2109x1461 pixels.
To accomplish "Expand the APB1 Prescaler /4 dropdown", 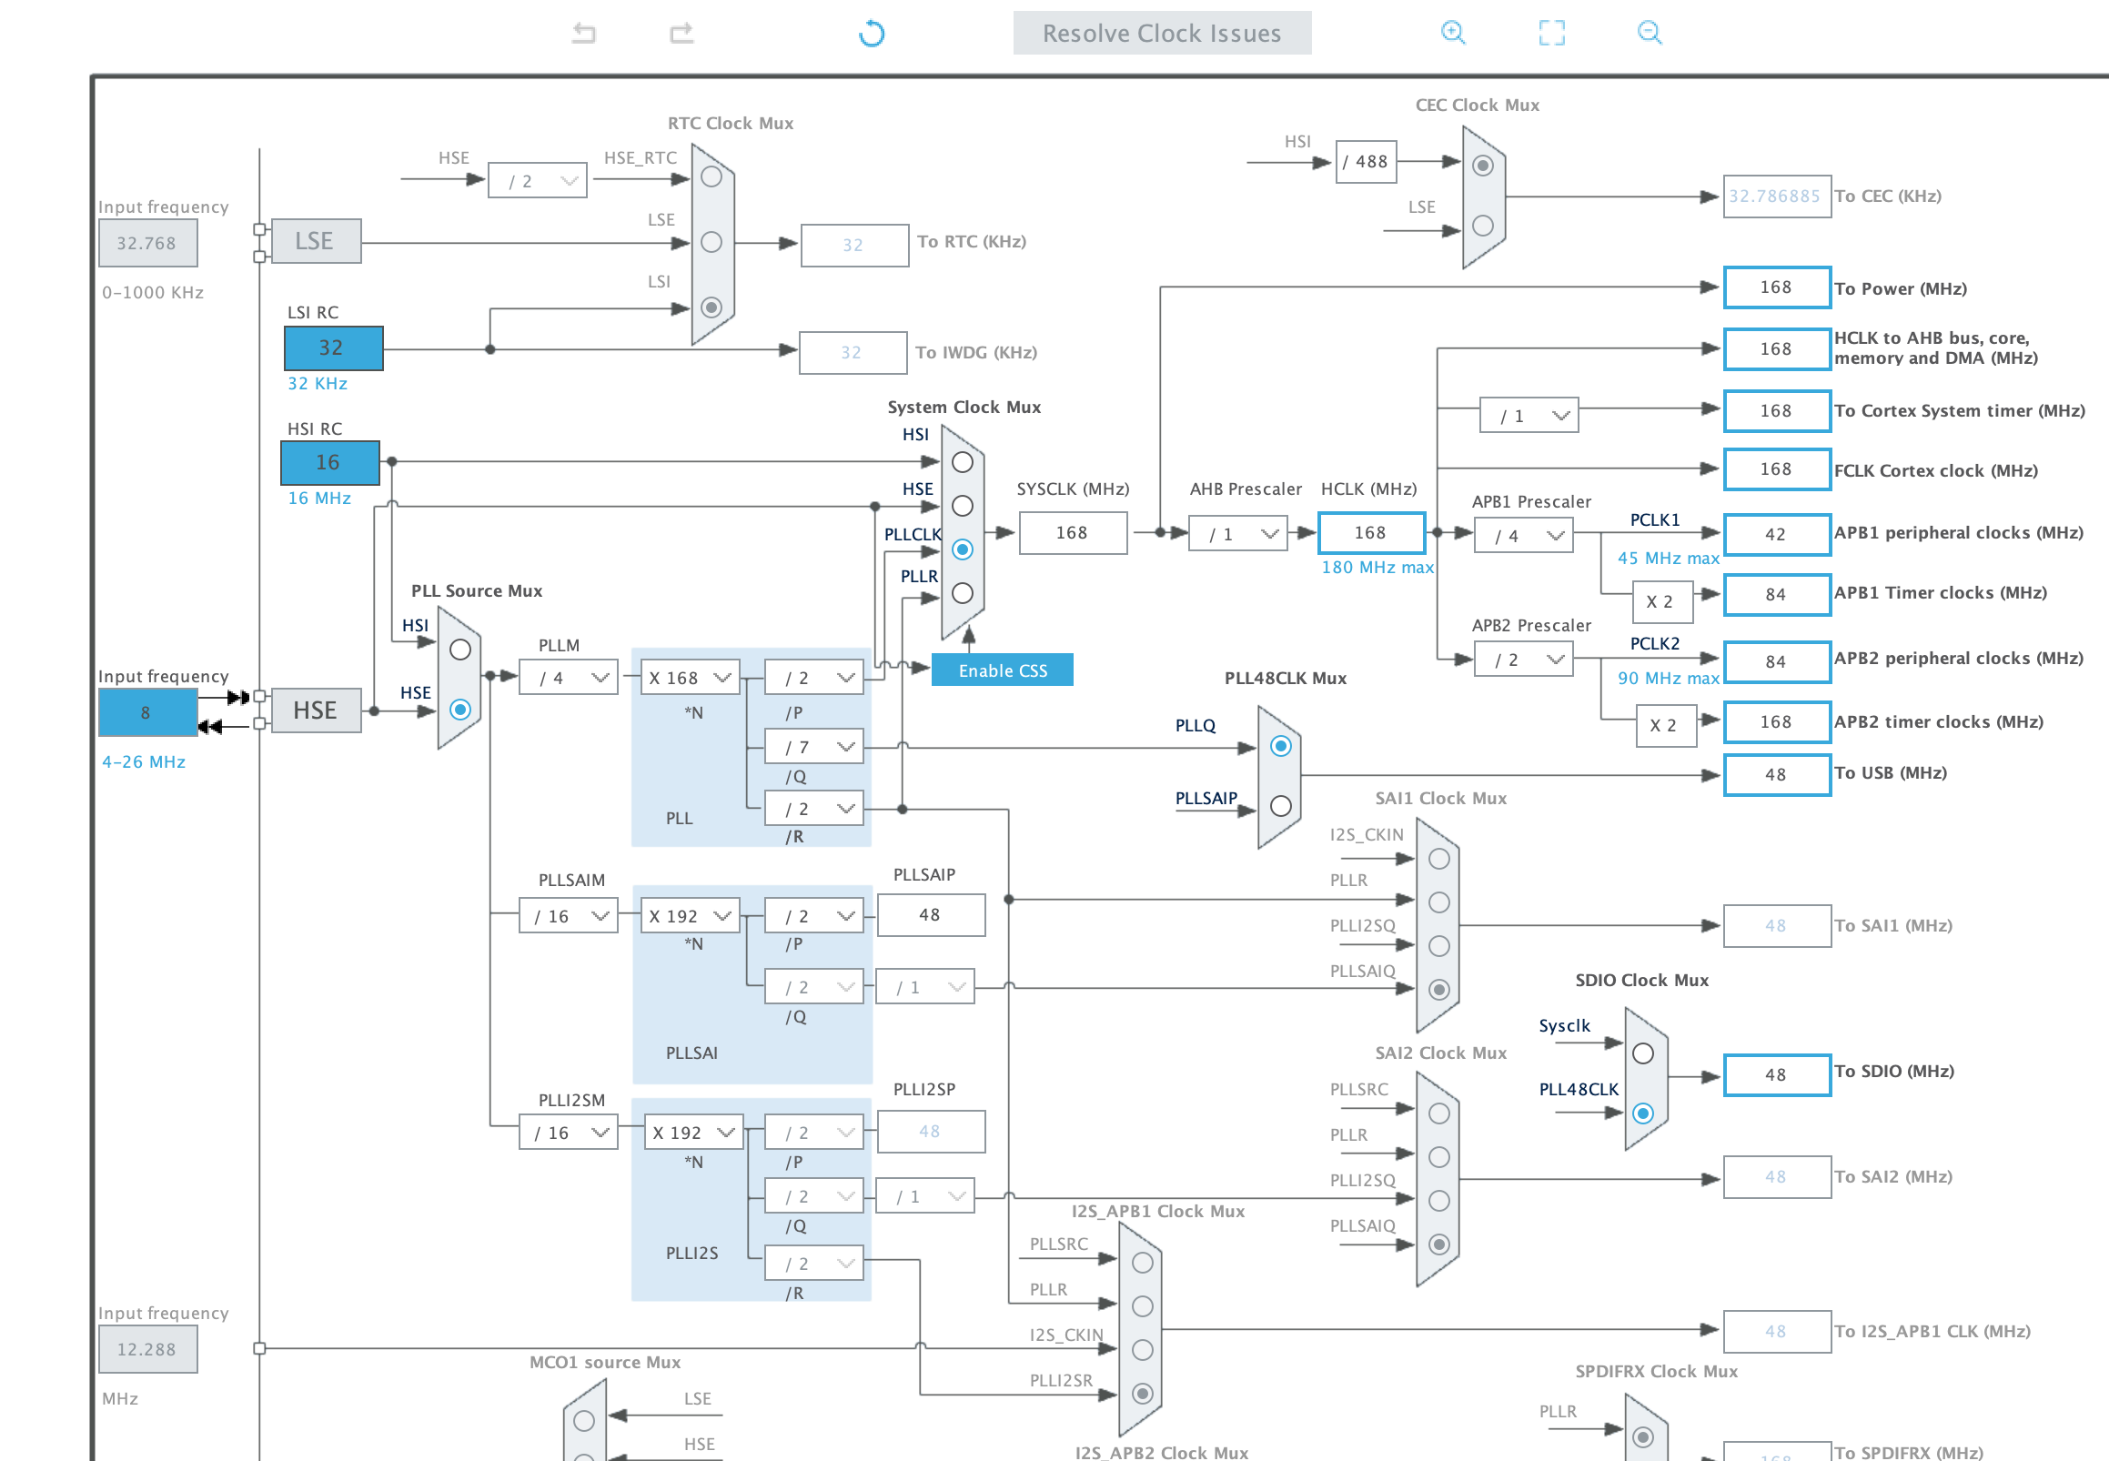I will coord(1525,536).
